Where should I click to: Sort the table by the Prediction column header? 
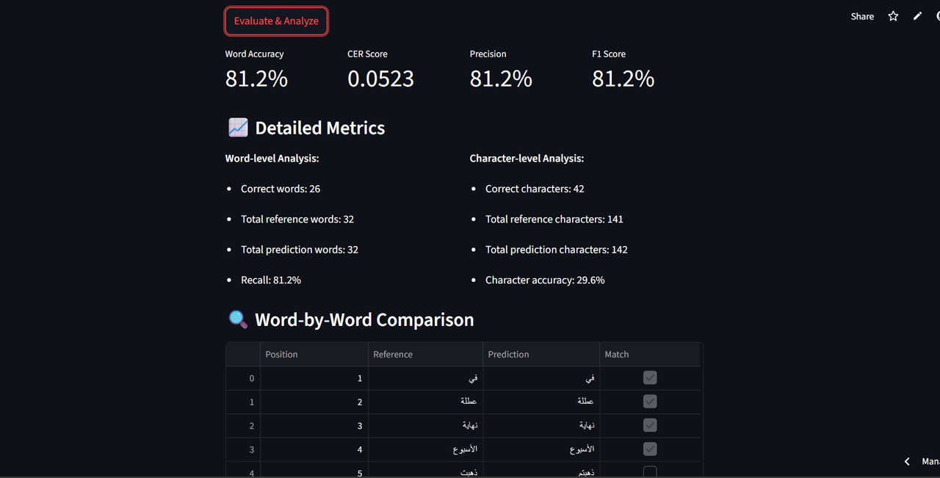point(541,355)
